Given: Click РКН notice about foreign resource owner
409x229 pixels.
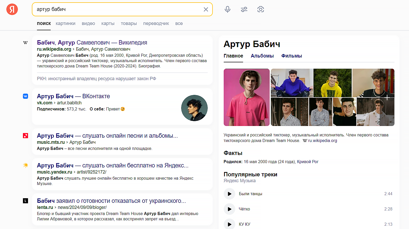Looking at the screenshot, I should (97, 79).
